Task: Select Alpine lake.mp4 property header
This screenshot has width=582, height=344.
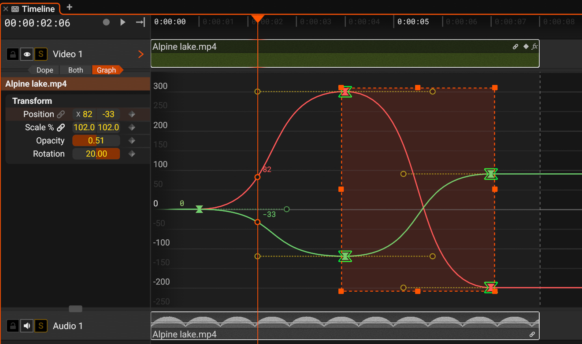Action: pos(75,84)
